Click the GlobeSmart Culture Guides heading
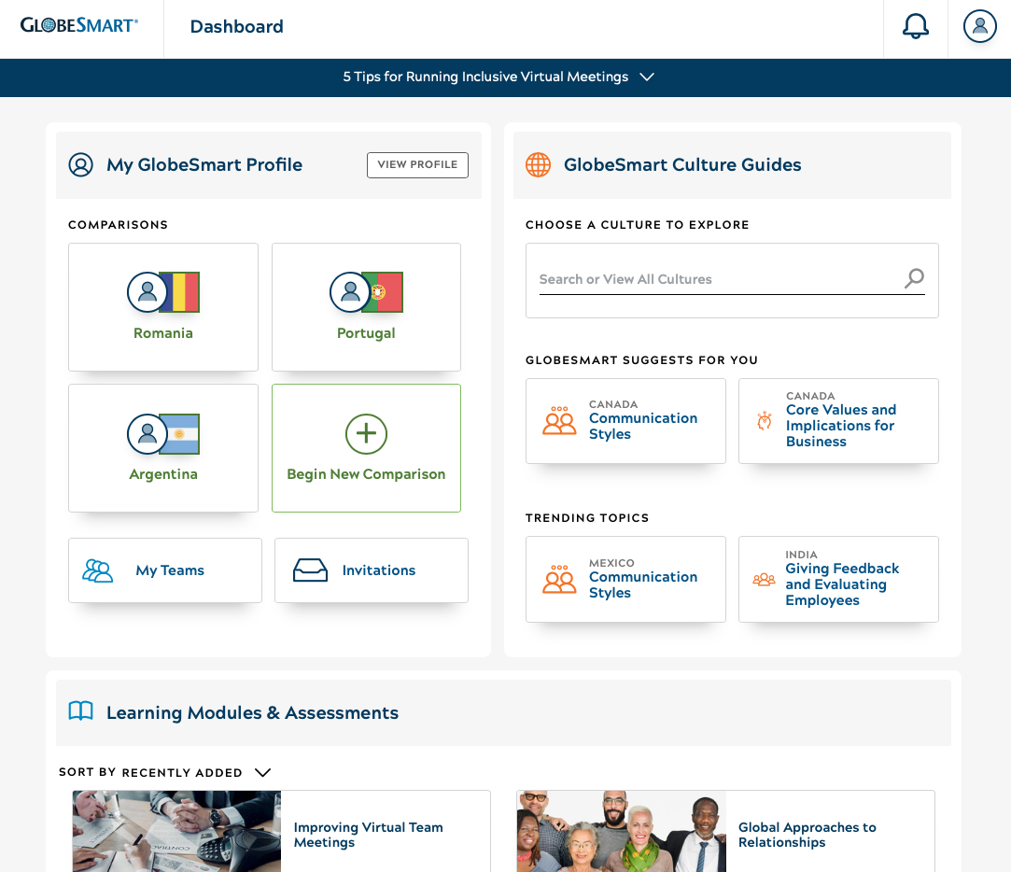1011x872 pixels. [682, 165]
